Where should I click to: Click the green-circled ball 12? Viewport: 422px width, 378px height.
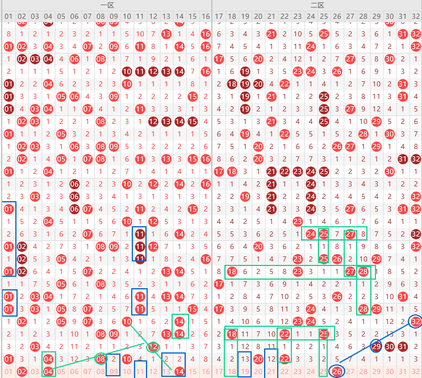(153, 346)
